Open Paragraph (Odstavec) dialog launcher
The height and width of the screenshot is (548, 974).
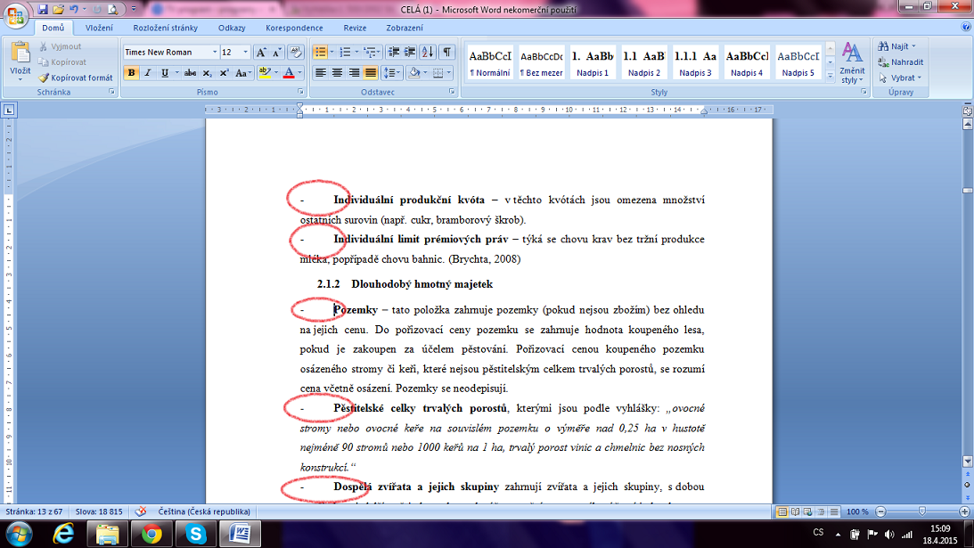point(452,91)
